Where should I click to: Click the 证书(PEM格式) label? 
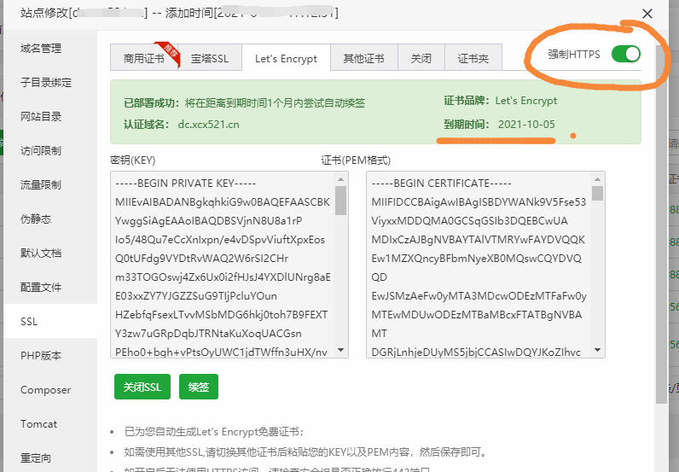pos(356,160)
